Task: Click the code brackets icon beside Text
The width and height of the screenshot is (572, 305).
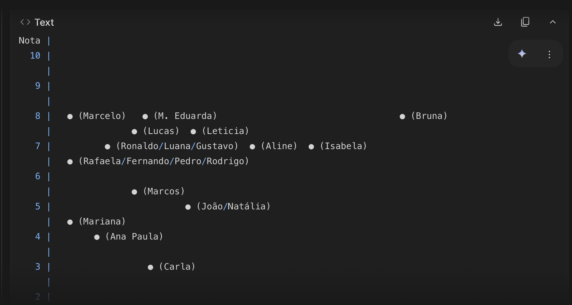Action: (25, 22)
